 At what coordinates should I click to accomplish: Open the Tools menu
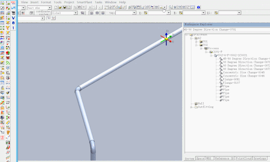tap(58, 2)
